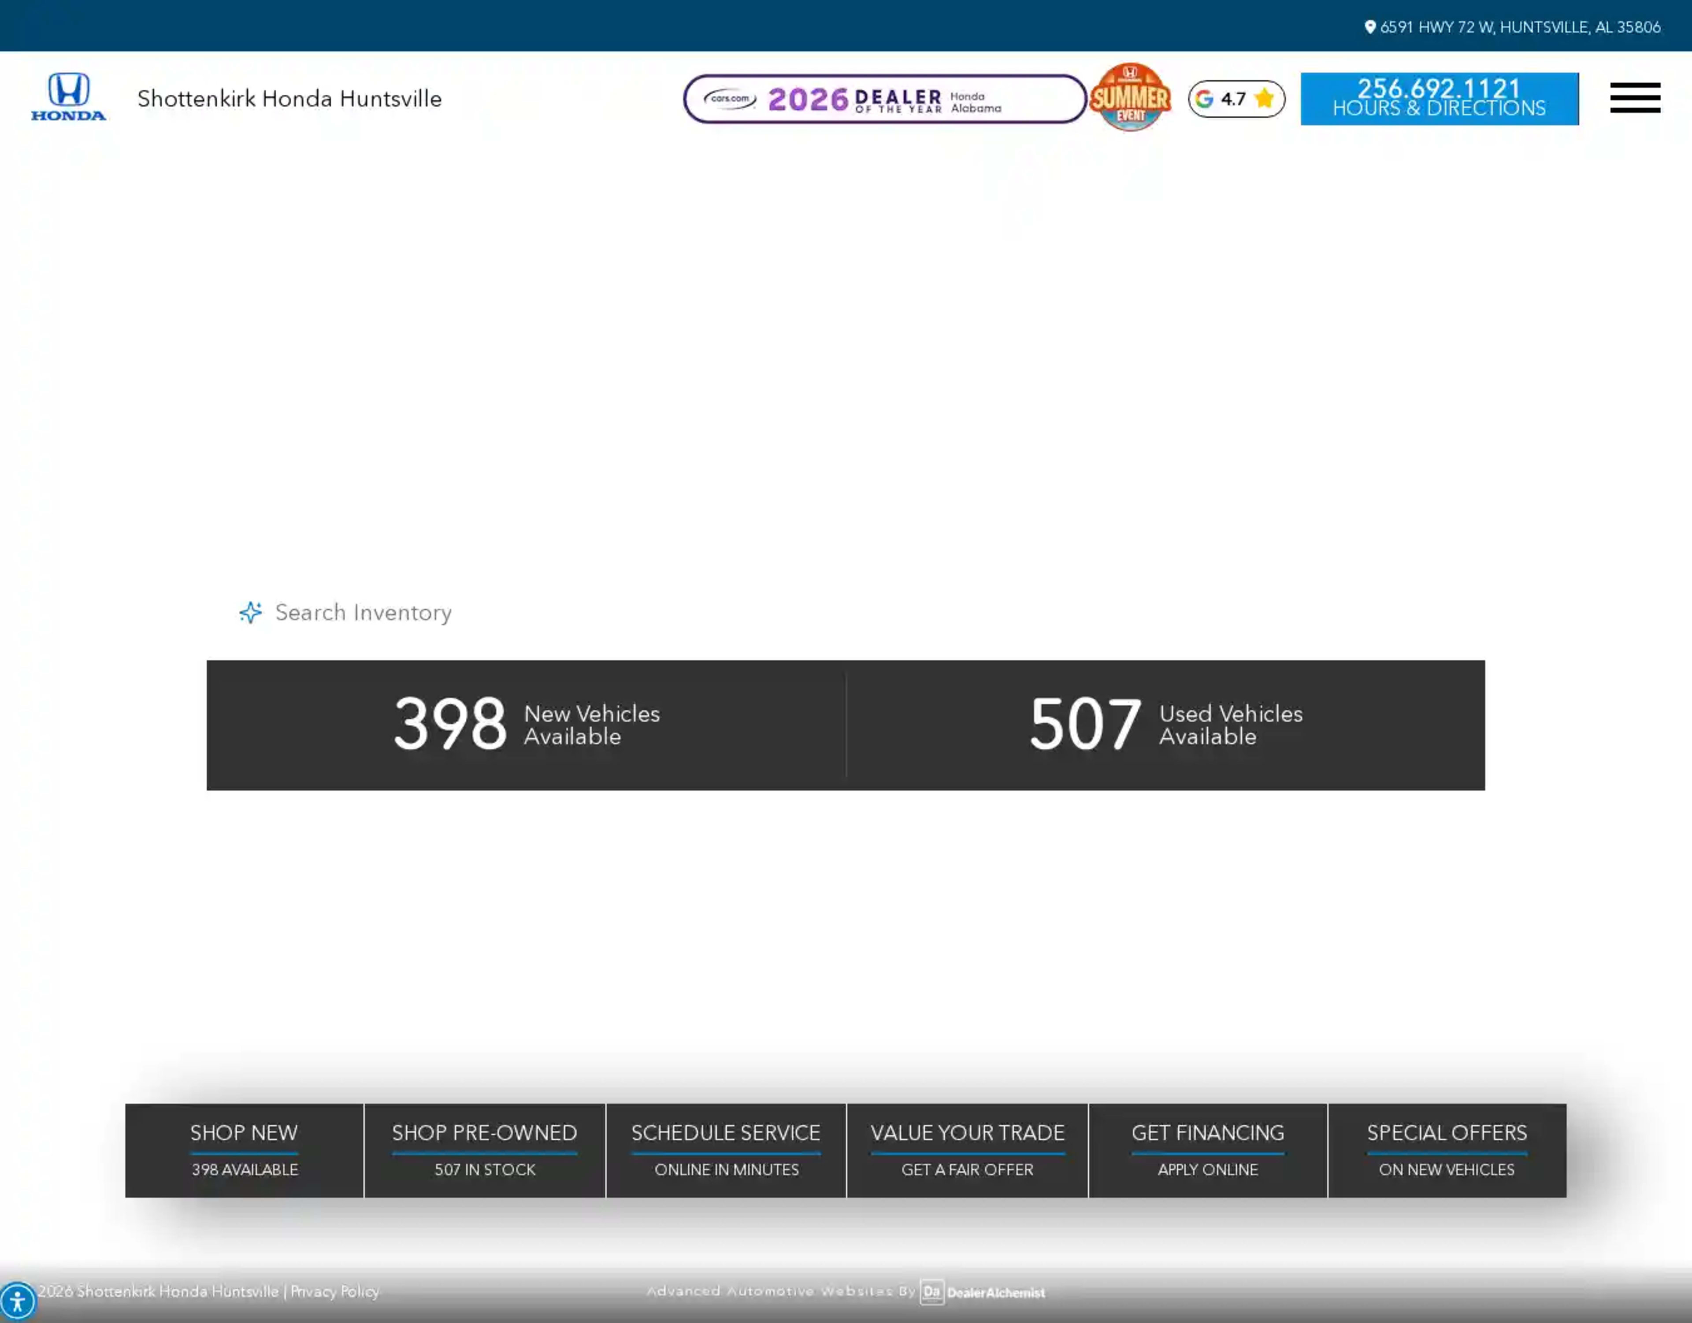Open the Schedule Service tile
The image size is (1692, 1323).
(725, 1150)
